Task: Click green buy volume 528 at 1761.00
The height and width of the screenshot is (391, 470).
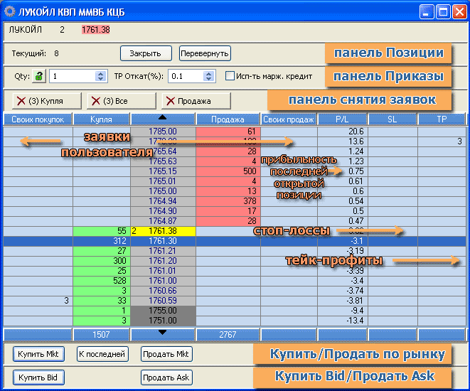Action: (102, 281)
